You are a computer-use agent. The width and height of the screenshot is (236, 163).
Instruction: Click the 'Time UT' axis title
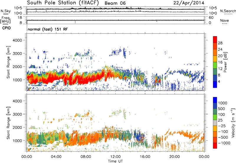(115, 161)
